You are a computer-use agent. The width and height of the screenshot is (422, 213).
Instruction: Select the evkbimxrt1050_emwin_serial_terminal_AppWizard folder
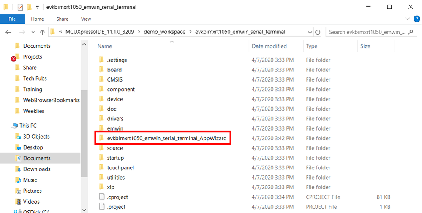[x=166, y=139]
